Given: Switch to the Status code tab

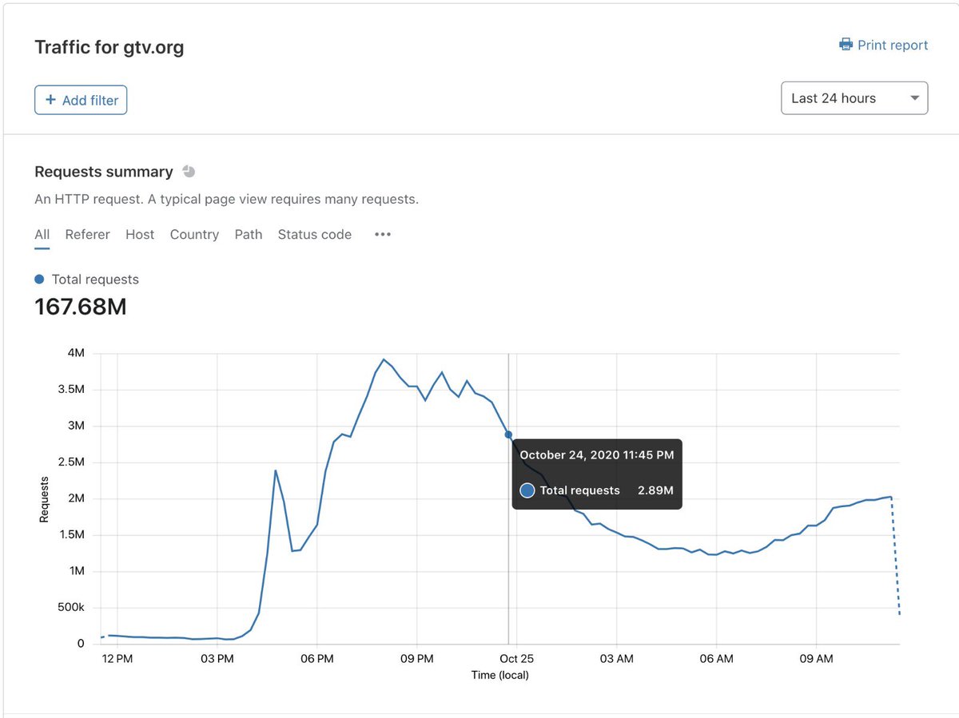Looking at the screenshot, I should (x=315, y=235).
